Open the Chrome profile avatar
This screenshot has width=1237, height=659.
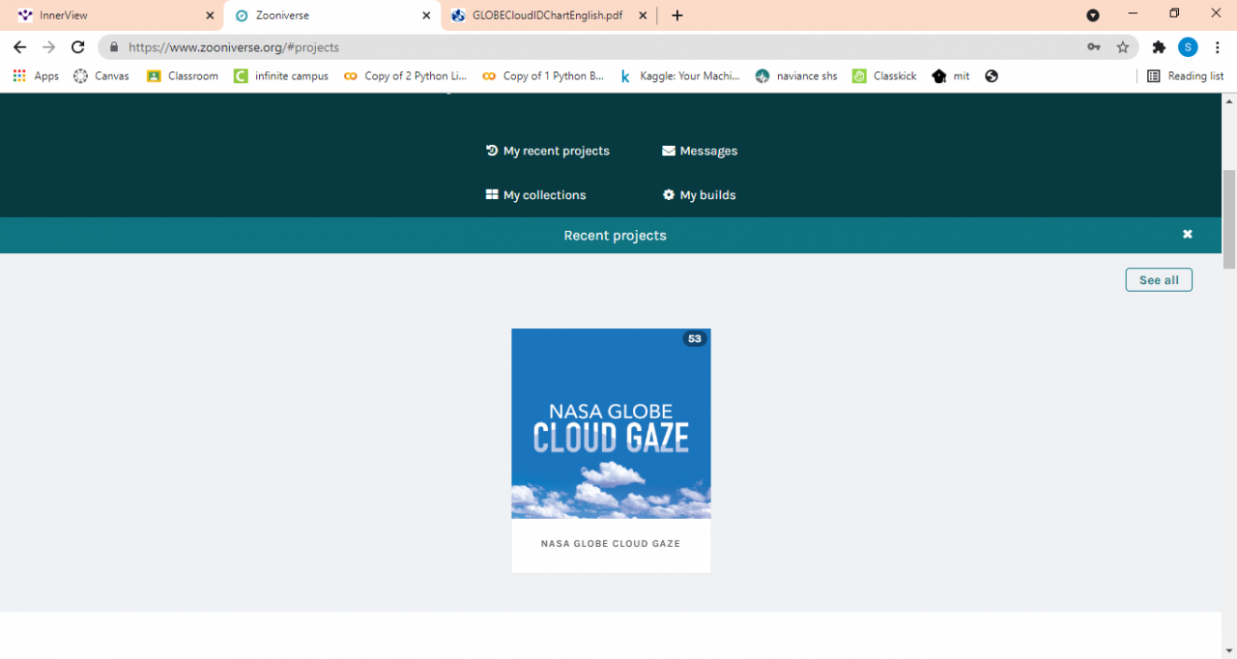pyautogui.click(x=1188, y=46)
